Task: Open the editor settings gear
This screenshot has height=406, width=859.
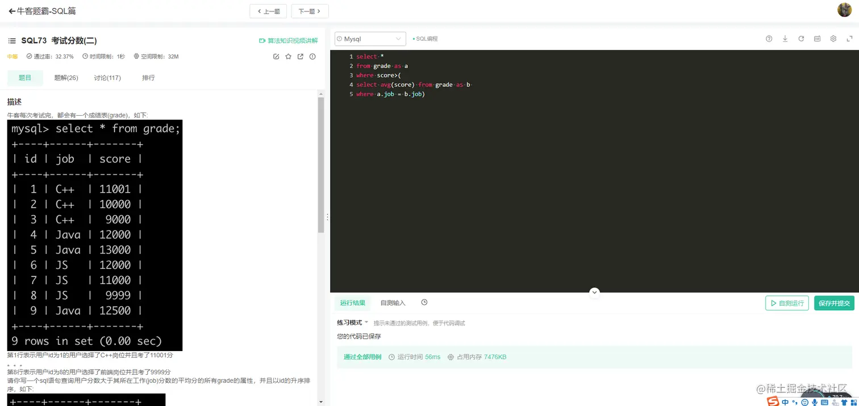Action: point(833,39)
